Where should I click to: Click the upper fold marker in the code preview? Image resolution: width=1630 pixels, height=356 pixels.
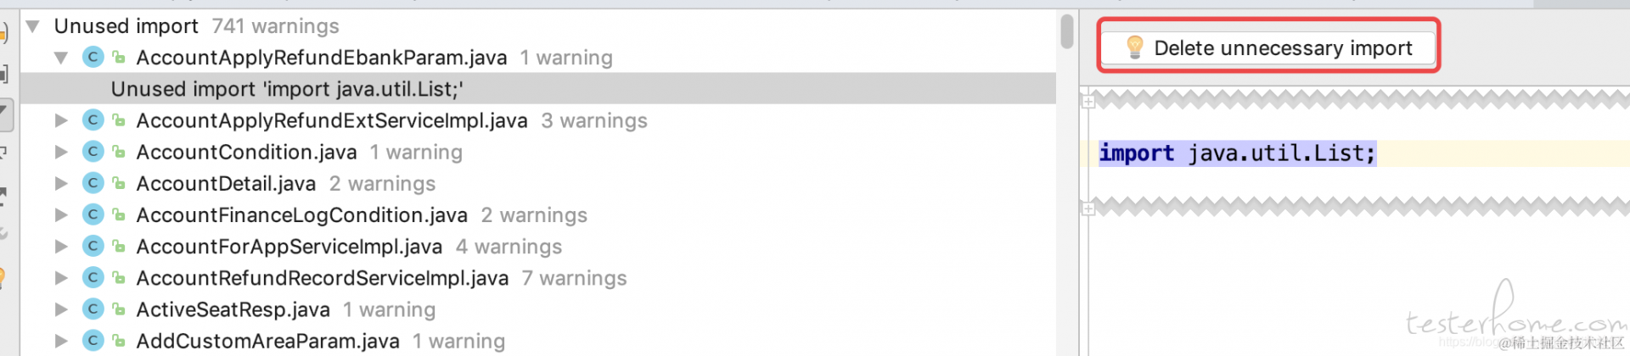(1088, 102)
